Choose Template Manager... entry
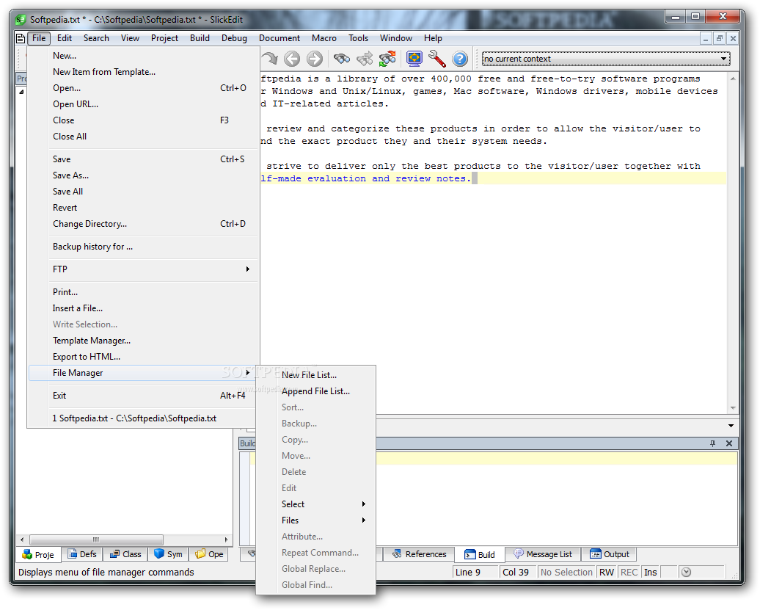This screenshot has width=760, height=610. 142,341
